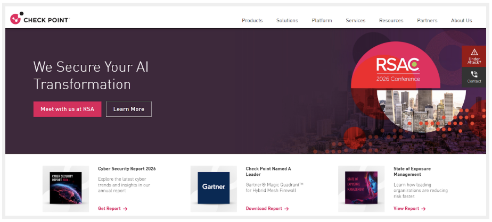This screenshot has height=222, width=492.
Task: Open the Gartner report thumbnail
Action: click(214, 188)
